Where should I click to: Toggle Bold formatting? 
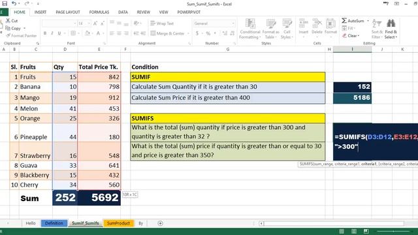(45, 33)
